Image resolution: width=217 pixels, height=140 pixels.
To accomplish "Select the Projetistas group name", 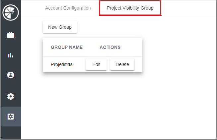I will 62,64.
